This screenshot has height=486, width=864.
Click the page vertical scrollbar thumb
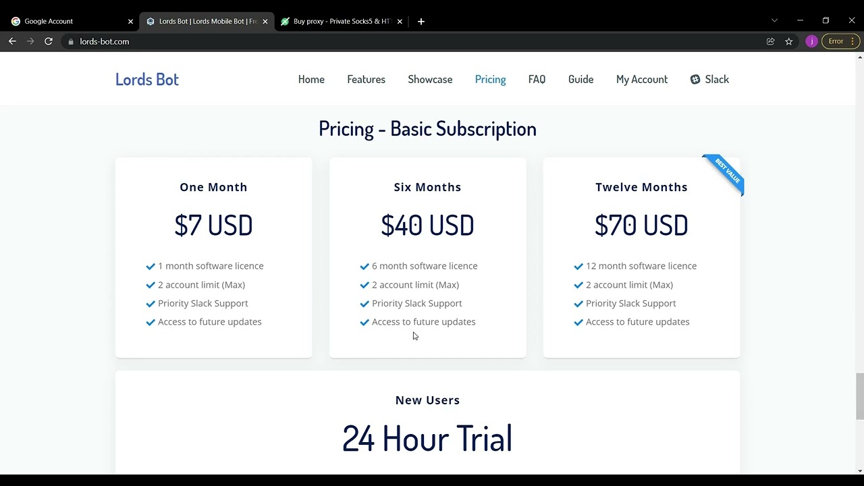pyautogui.click(x=860, y=396)
